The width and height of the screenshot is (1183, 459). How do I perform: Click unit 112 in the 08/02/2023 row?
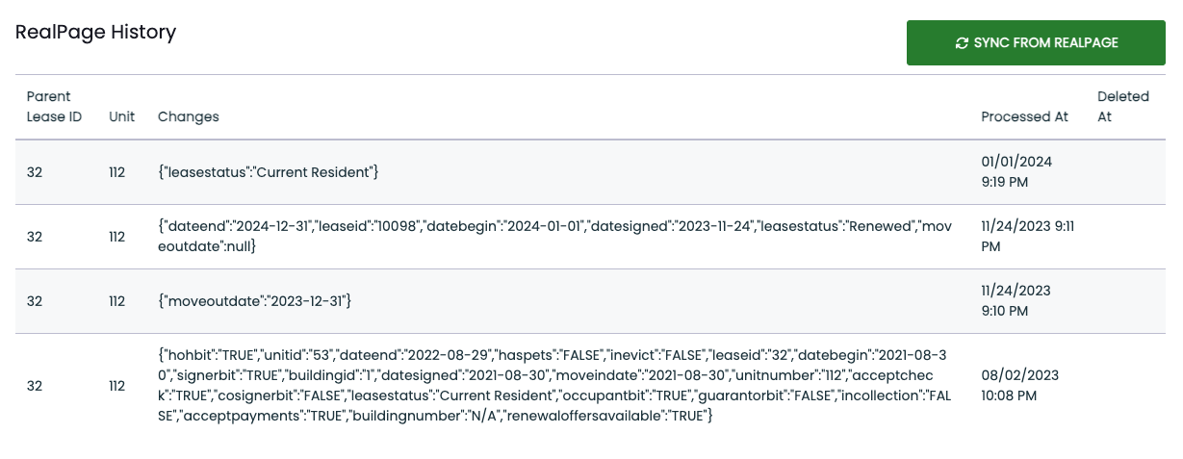pyautogui.click(x=117, y=386)
